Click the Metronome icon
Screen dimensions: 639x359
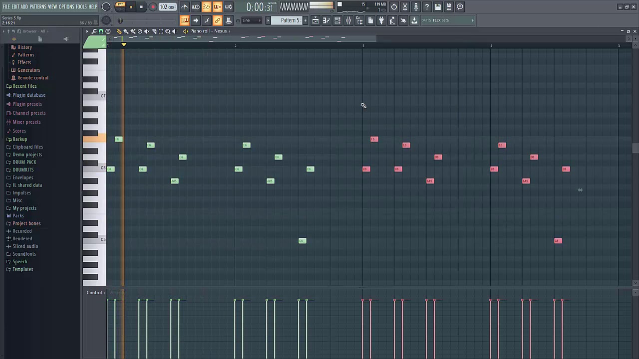pos(184,7)
